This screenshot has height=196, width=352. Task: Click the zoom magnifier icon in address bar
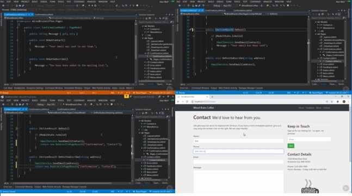click(327, 102)
